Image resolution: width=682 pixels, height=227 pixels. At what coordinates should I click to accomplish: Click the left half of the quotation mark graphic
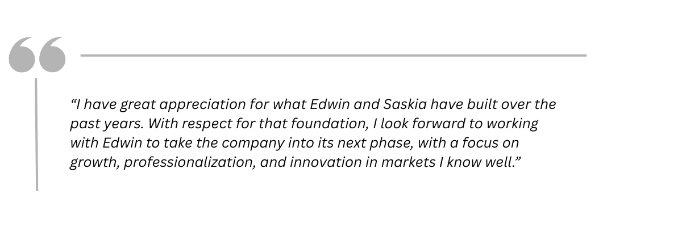click(22, 55)
